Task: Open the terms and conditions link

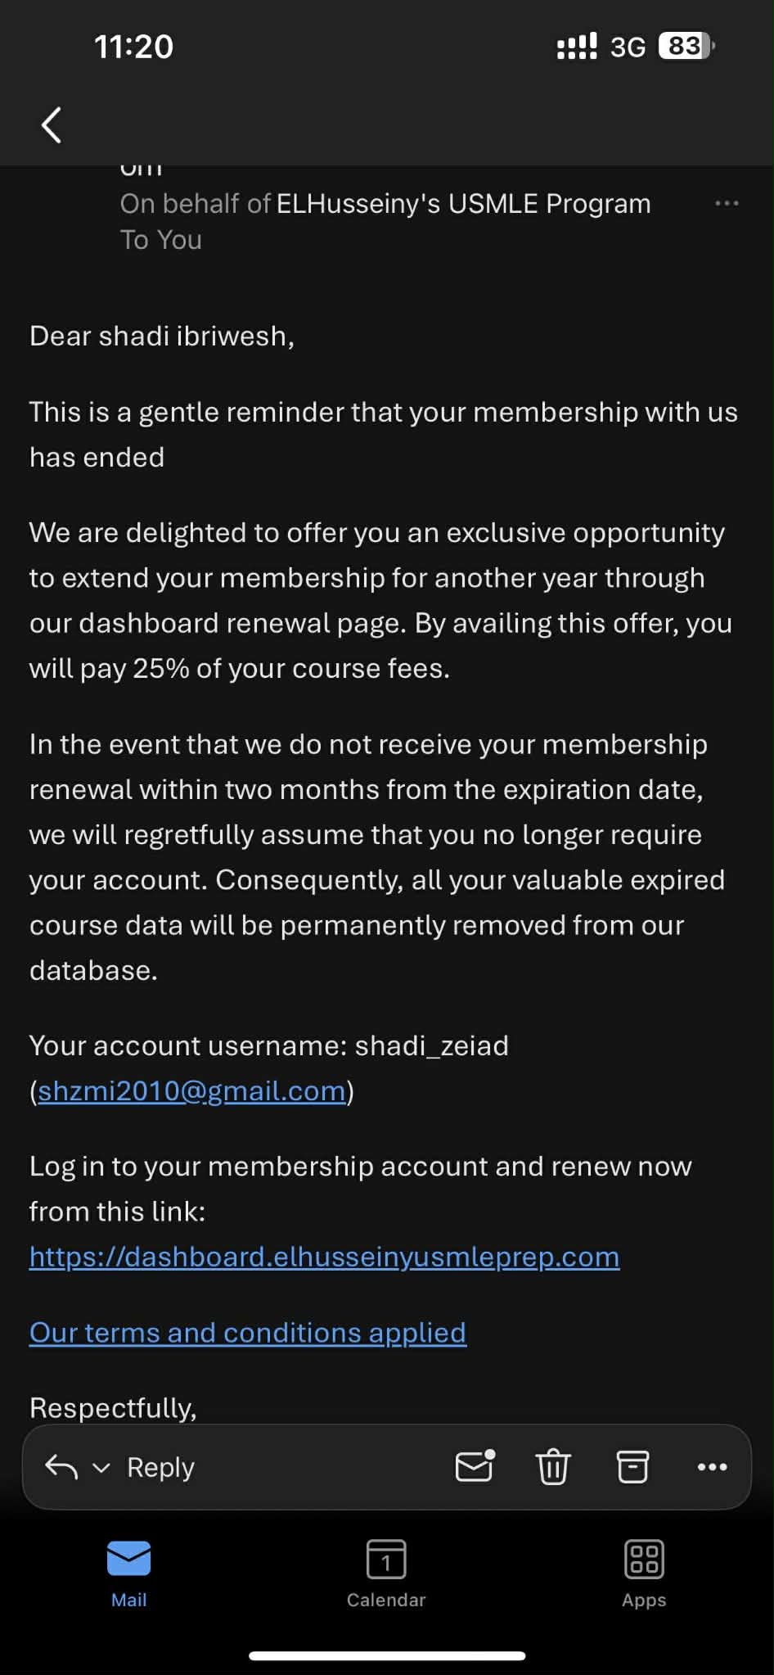Action: click(247, 1332)
